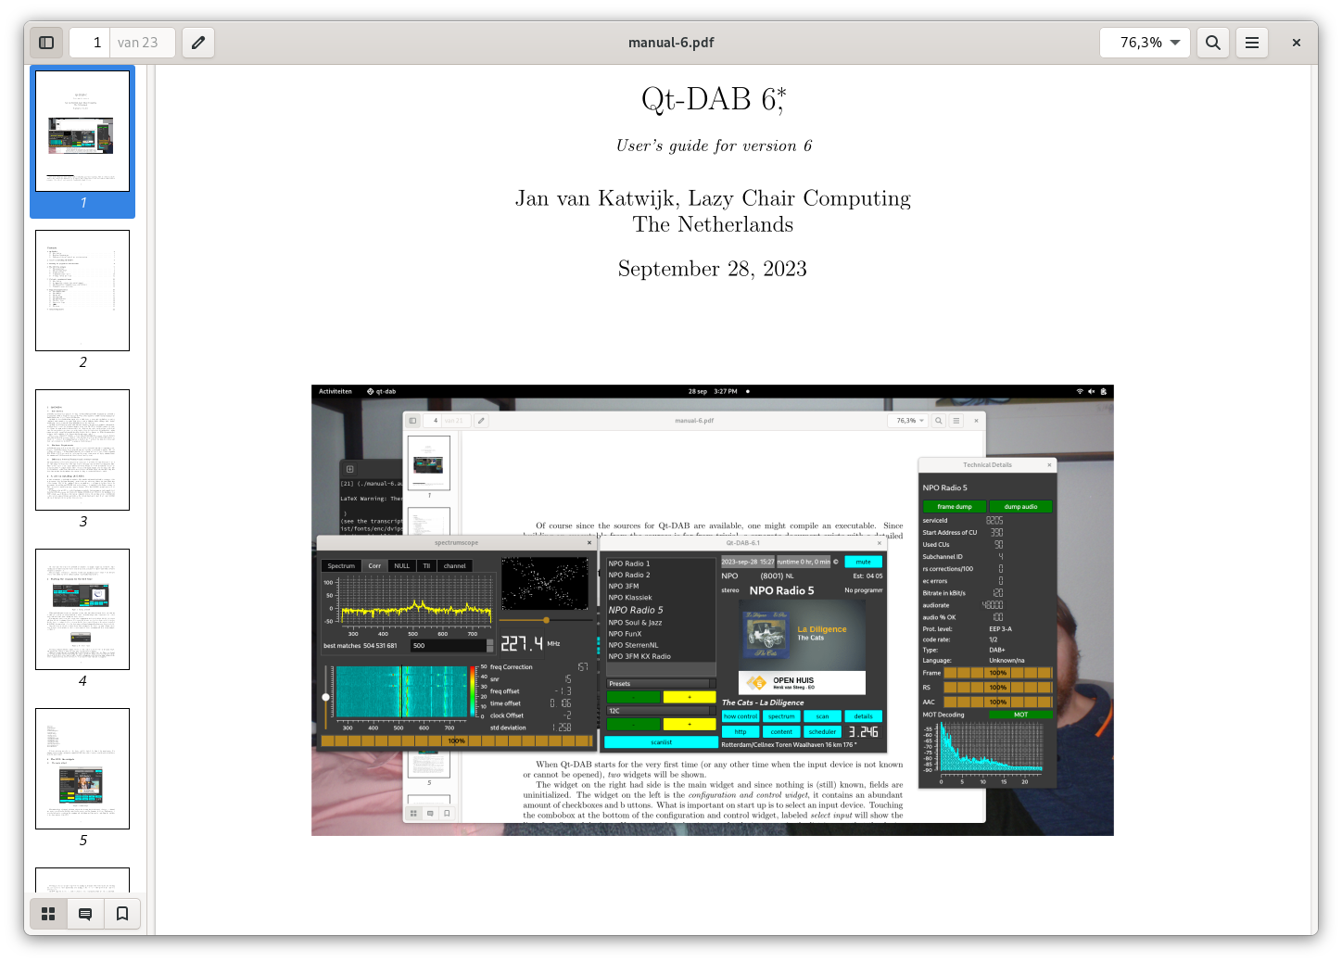The height and width of the screenshot is (962, 1342).
Task: Open the search magnifier tool
Action: pos(1213,43)
